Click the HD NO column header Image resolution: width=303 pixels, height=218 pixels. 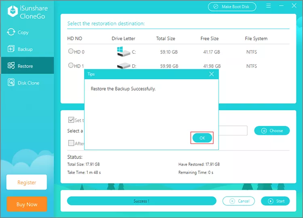coord(75,38)
